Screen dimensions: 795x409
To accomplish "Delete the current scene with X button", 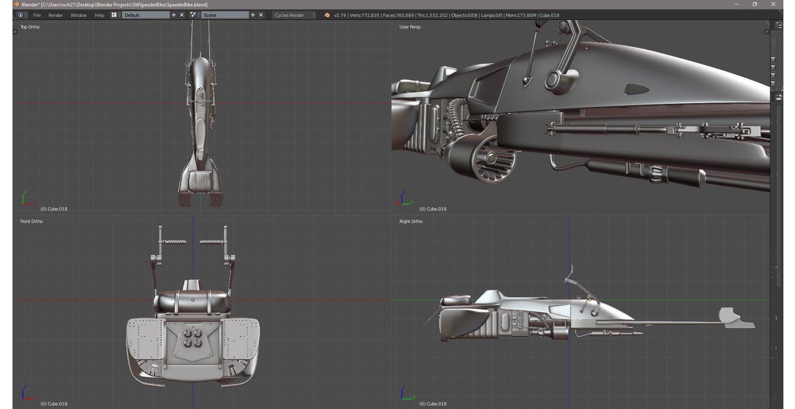I will pyautogui.click(x=261, y=15).
